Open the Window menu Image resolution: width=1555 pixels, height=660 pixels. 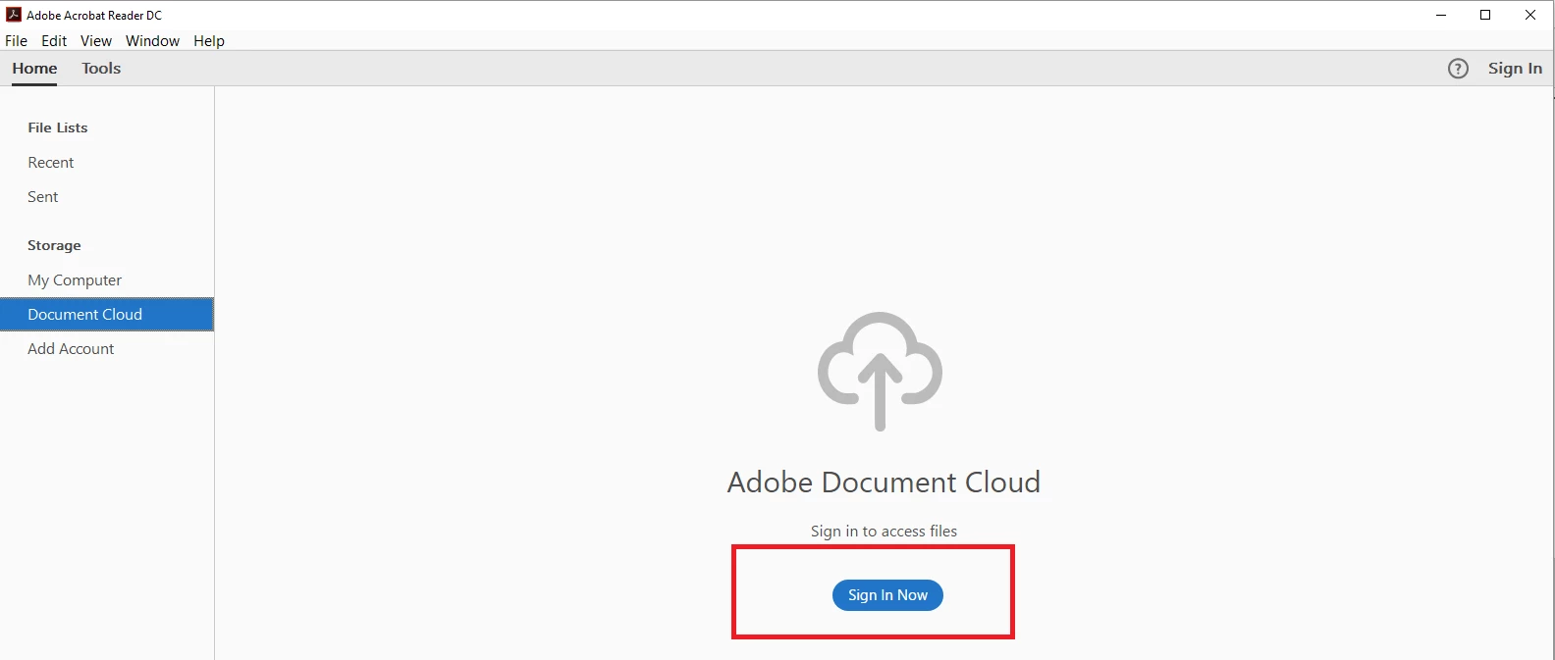152,41
